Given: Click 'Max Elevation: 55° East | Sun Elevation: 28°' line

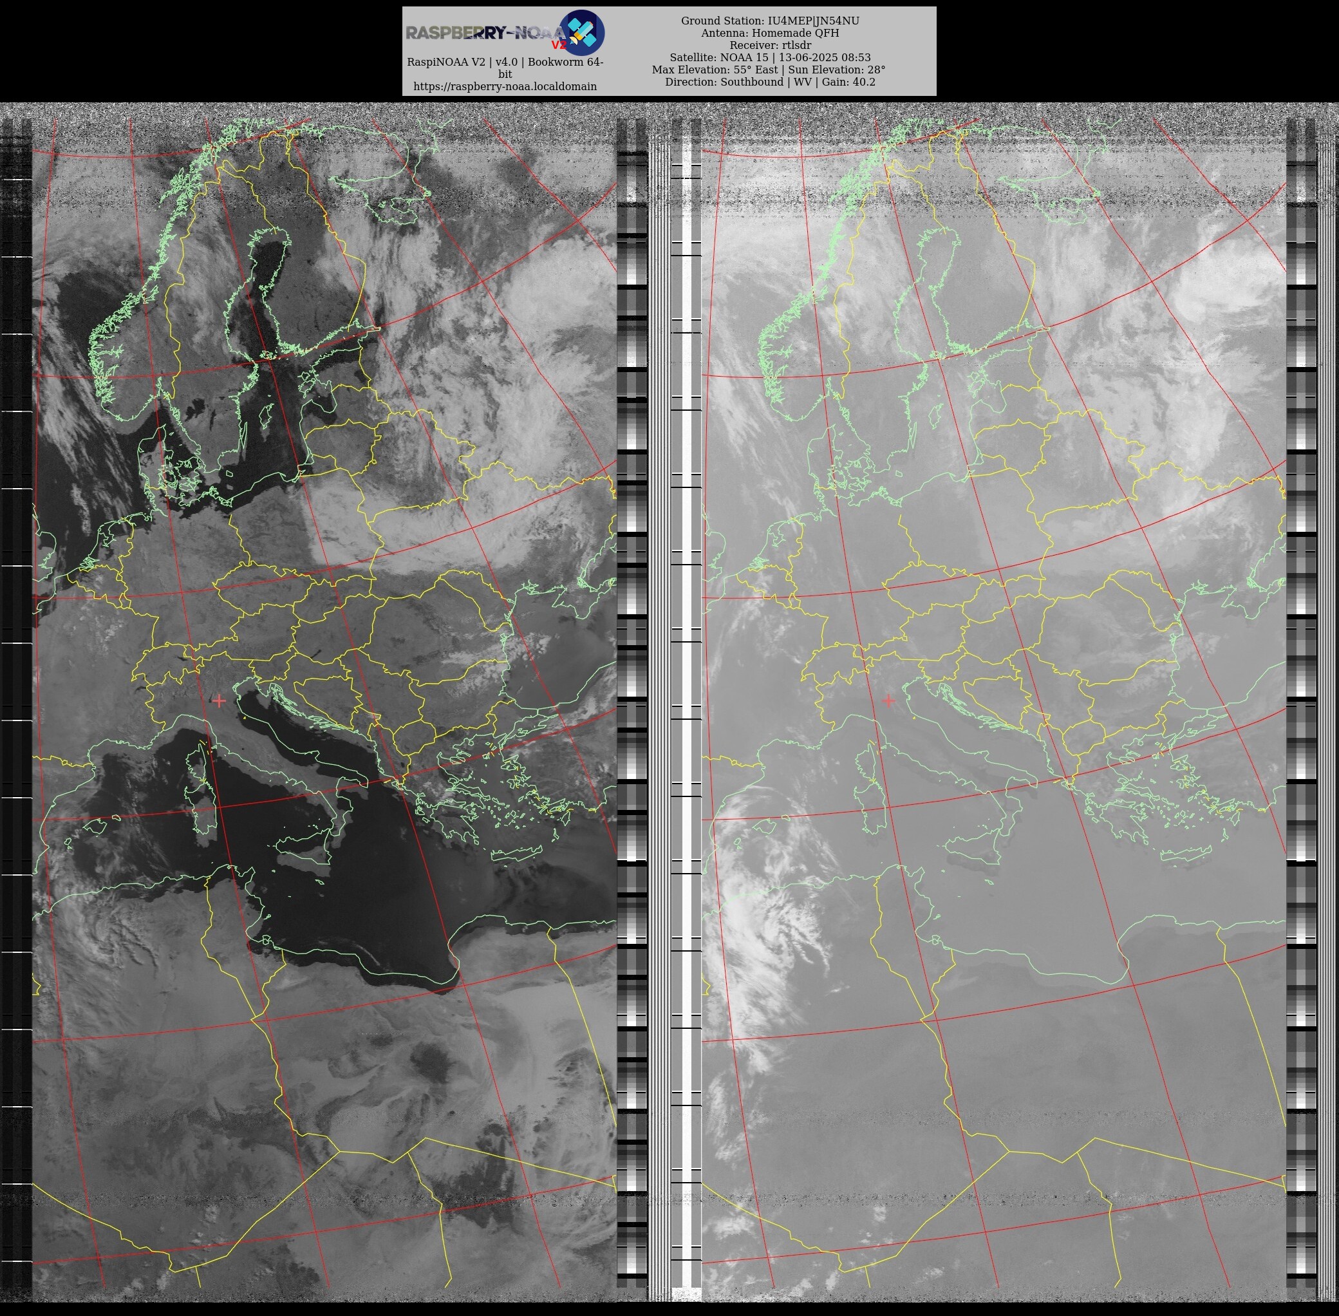Looking at the screenshot, I should click(768, 70).
